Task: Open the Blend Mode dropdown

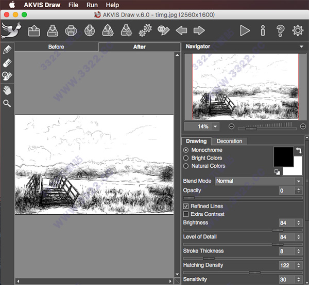Action: (x=258, y=181)
